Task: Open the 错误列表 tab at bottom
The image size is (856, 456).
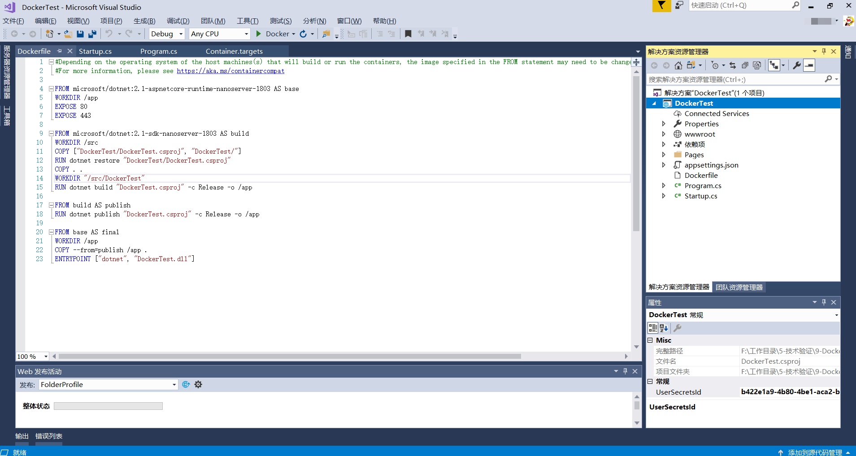Action: [49, 436]
